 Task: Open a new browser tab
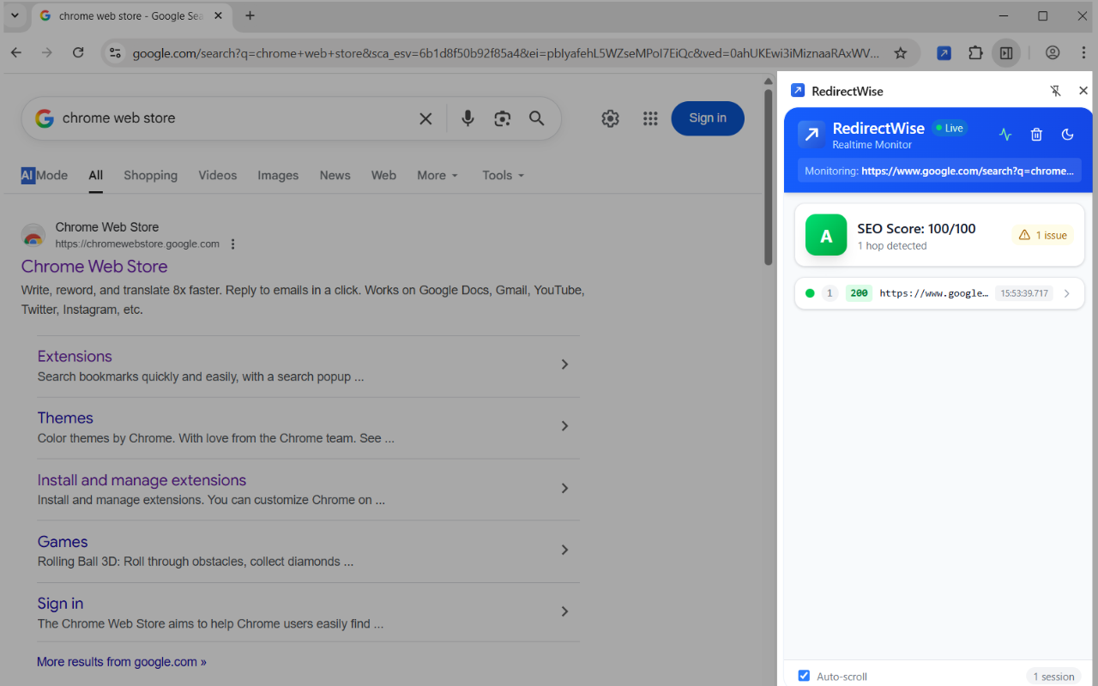250,15
